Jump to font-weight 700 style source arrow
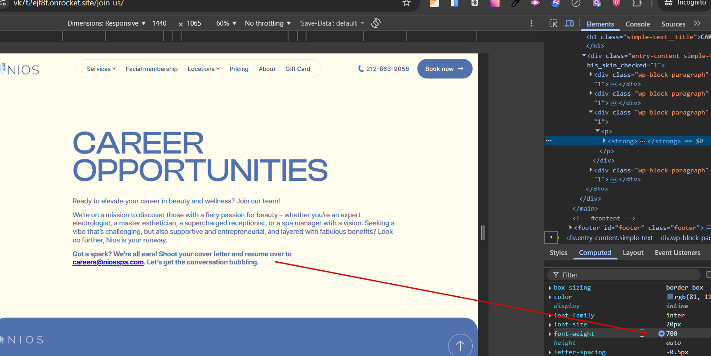 point(662,334)
